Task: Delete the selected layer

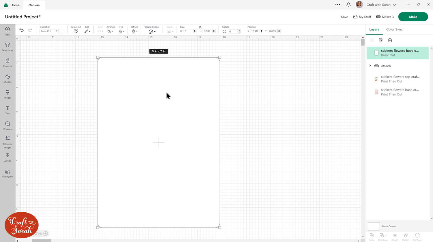Action: pos(390,40)
